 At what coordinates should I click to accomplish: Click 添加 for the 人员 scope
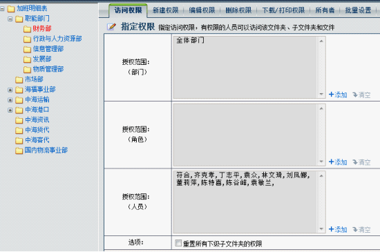[338, 229]
